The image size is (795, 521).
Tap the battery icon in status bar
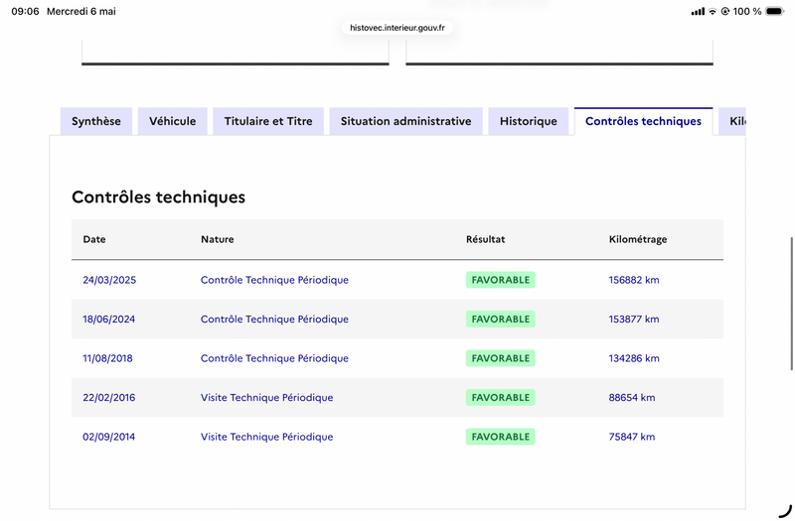775,11
